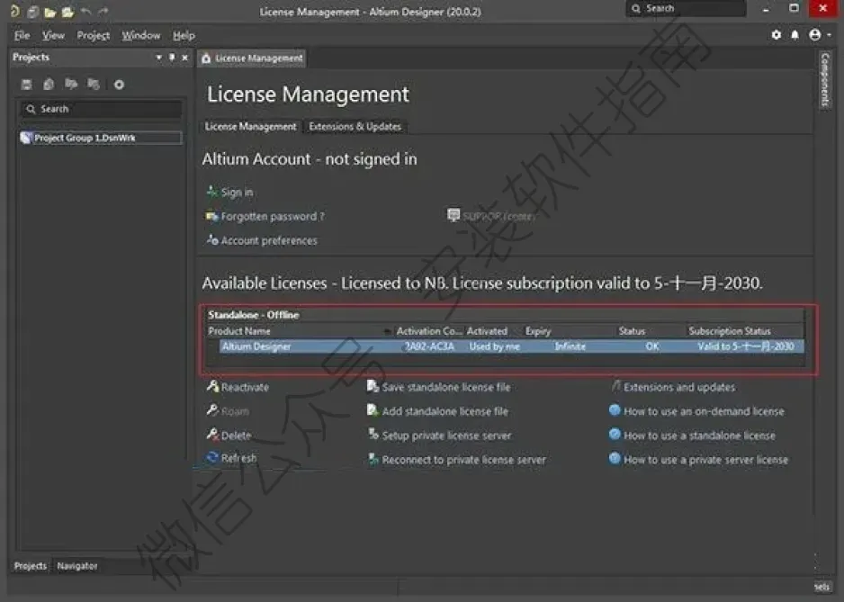Switch to Extensions & Updates tab
The width and height of the screenshot is (844, 602).
point(355,127)
